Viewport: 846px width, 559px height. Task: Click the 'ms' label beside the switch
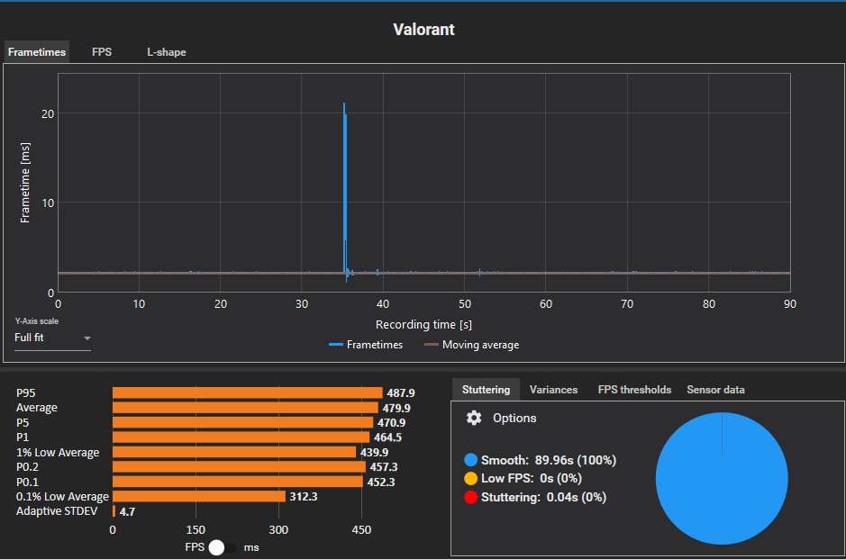[251, 547]
